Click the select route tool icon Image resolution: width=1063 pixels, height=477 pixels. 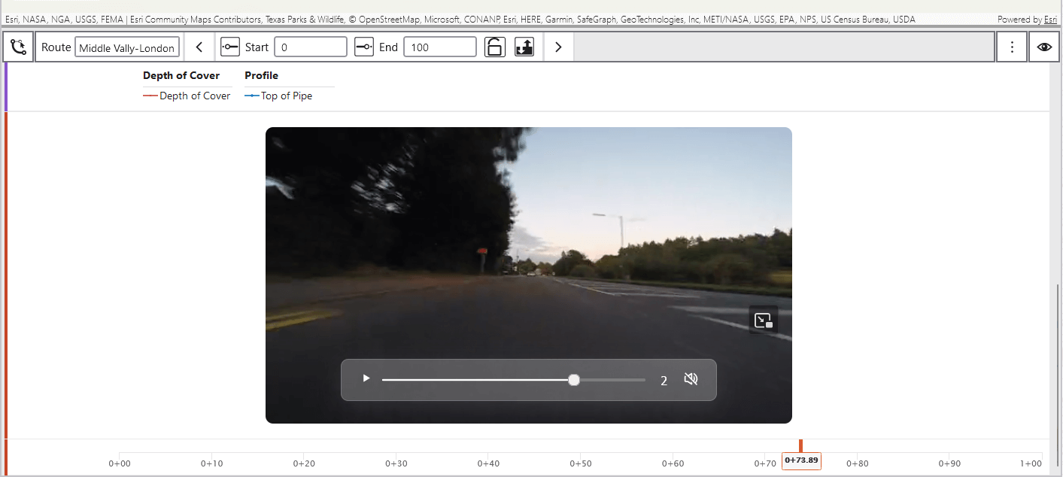point(18,47)
